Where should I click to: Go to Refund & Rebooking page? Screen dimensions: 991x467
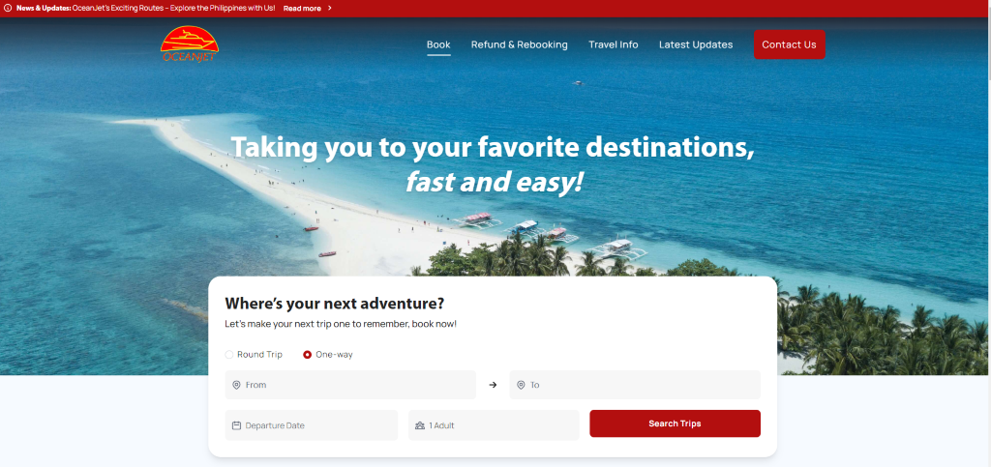pos(520,44)
